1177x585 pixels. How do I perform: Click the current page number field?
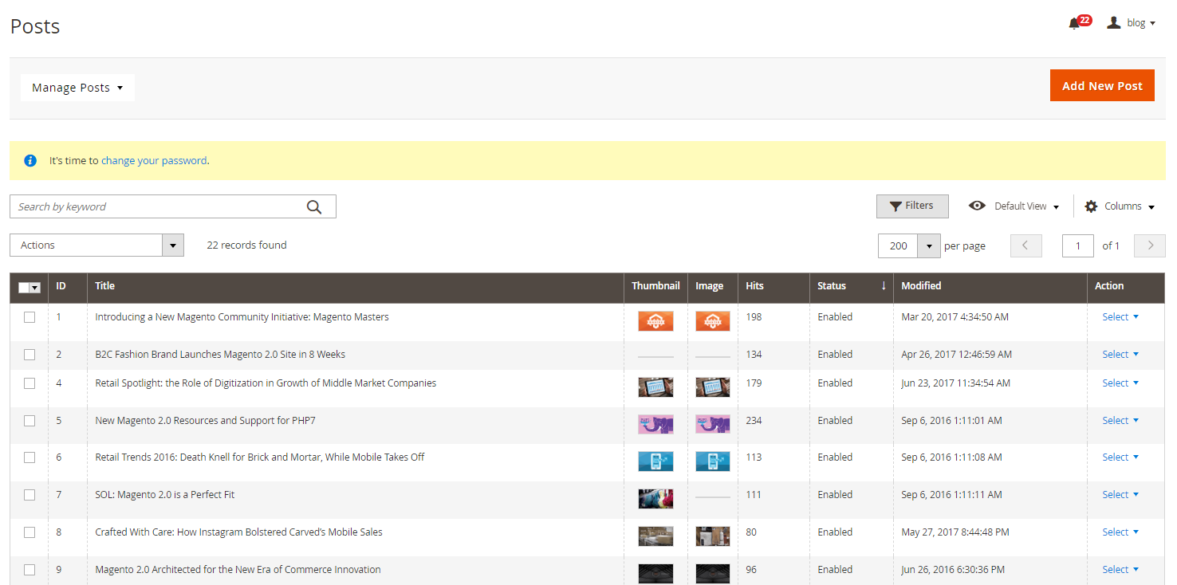1078,245
